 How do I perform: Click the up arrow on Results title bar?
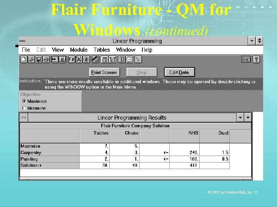pyautogui.click(x=248, y=118)
